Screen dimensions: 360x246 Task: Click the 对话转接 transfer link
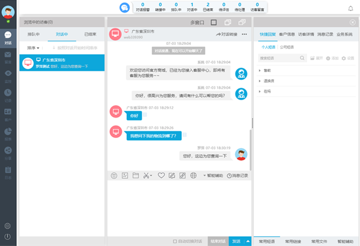point(226,34)
